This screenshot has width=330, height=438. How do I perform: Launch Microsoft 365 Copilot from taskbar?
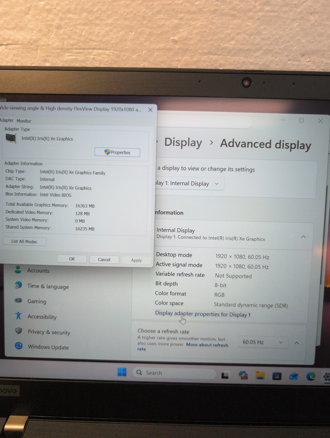[x=243, y=375]
